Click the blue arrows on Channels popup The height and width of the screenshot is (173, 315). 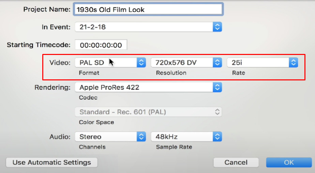141,137
